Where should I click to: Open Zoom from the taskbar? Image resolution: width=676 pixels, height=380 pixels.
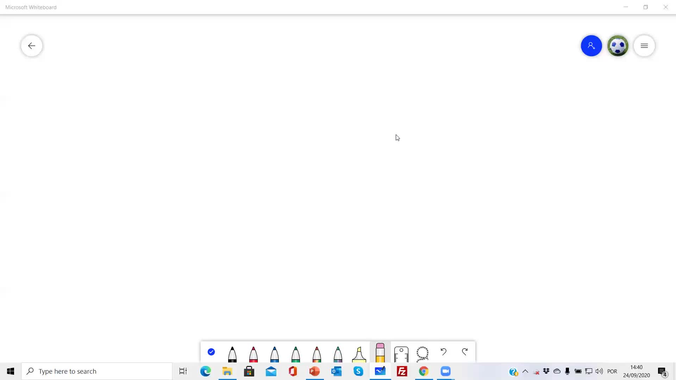click(x=445, y=371)
